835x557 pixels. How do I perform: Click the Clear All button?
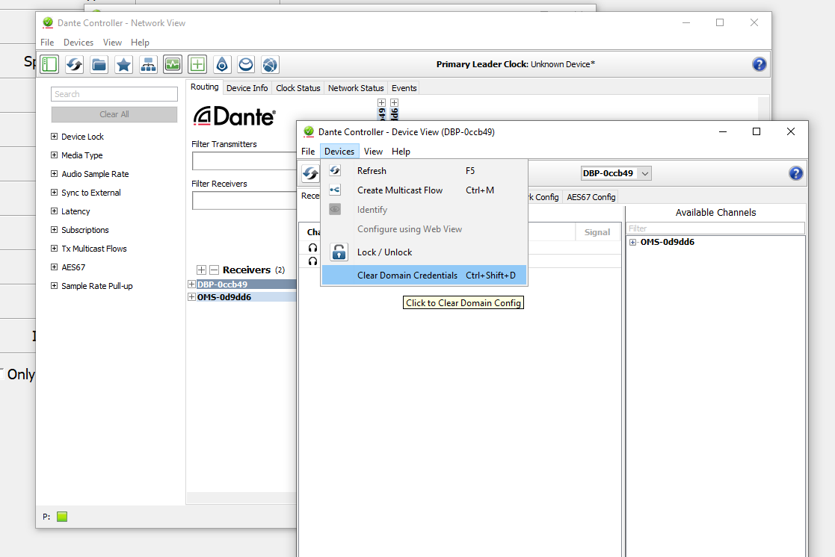114,114
